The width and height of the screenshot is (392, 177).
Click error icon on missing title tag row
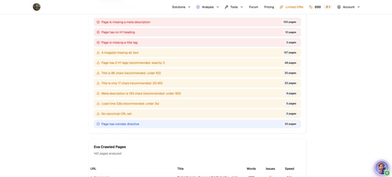coord(98,42)
